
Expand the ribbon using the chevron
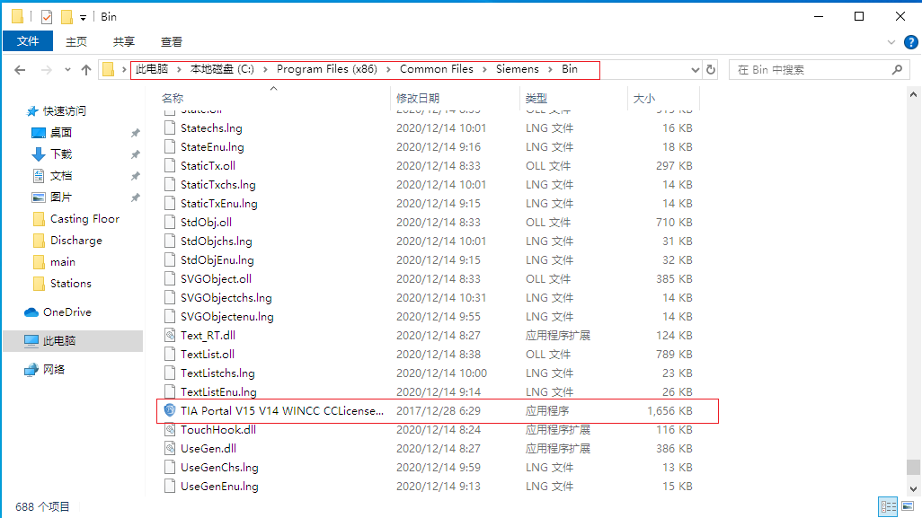891,41
